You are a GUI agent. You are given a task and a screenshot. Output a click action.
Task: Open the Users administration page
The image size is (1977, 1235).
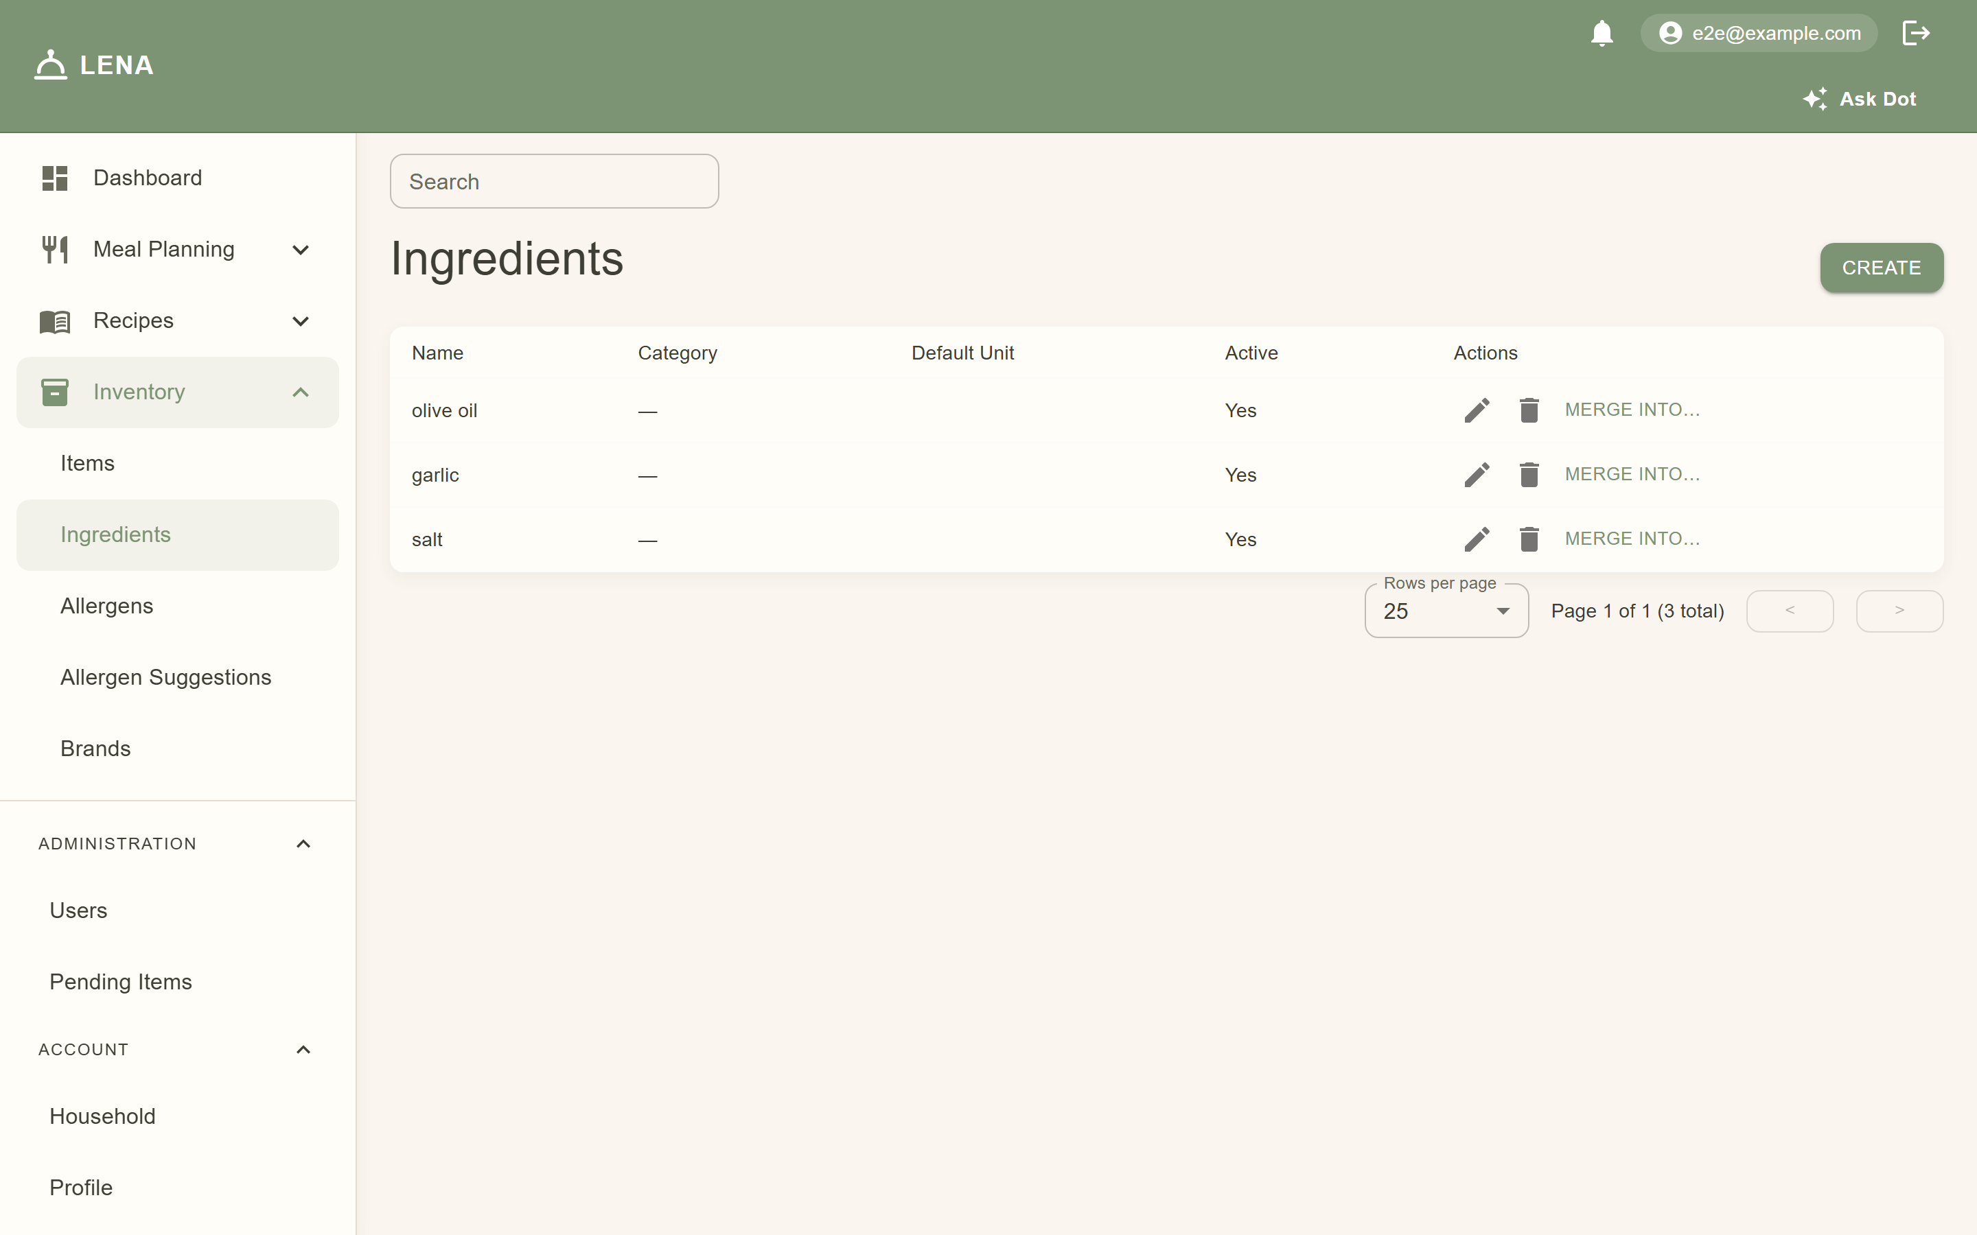[x=177, y=910]
